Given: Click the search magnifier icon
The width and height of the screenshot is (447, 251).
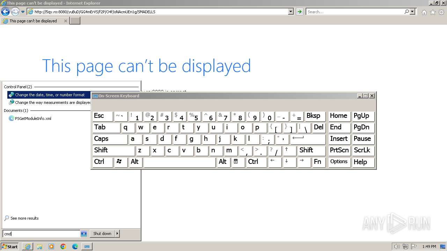Looking at the screenshot, I should 406,12.
